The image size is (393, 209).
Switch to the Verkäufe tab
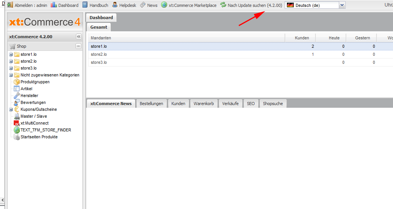230,104
